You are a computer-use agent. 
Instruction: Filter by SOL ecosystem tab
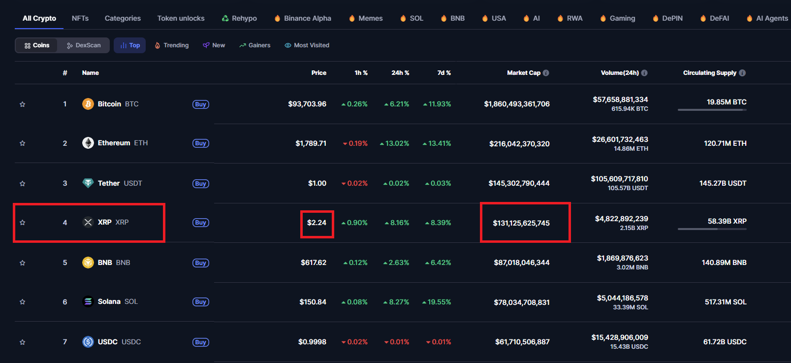(411, 18)
